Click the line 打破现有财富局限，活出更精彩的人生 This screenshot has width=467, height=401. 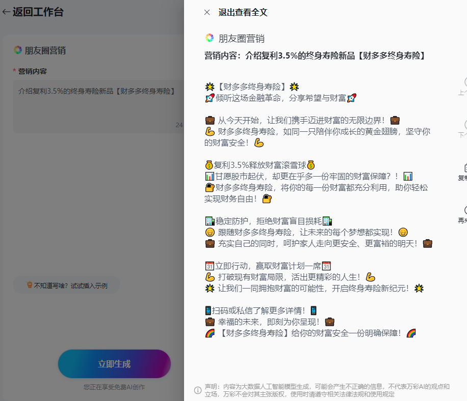pos(290,277)
